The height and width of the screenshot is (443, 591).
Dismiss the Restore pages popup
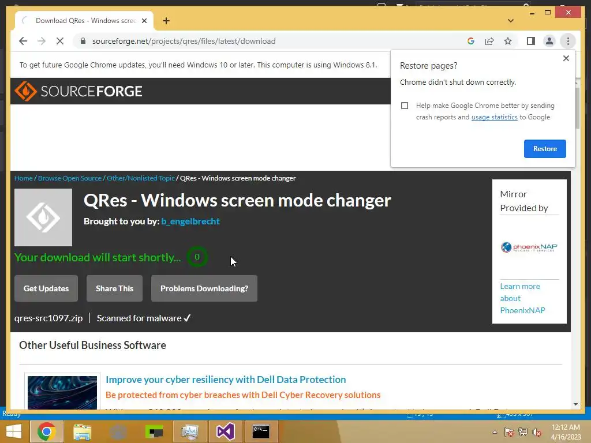(x=566, y=58)
